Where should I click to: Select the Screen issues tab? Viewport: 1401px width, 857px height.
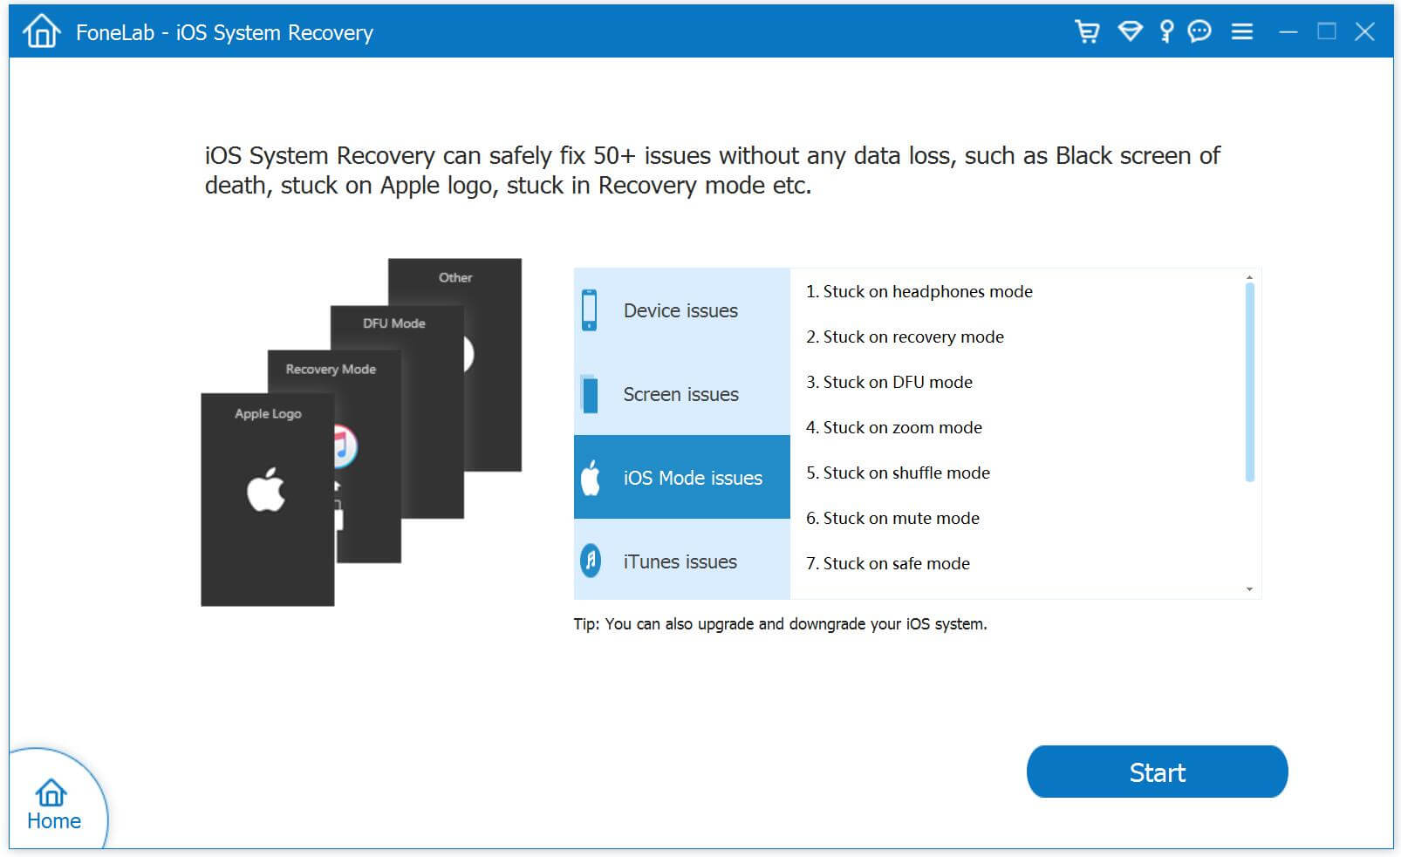click(682, 394)
